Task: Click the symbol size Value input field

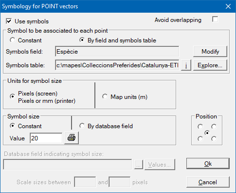Action: (x=46, y=138)
